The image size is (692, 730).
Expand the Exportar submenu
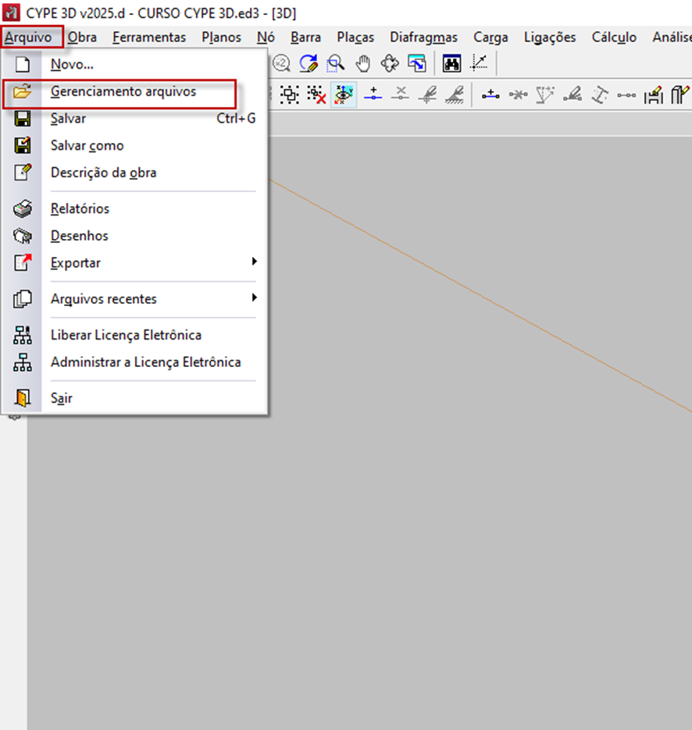135,262
